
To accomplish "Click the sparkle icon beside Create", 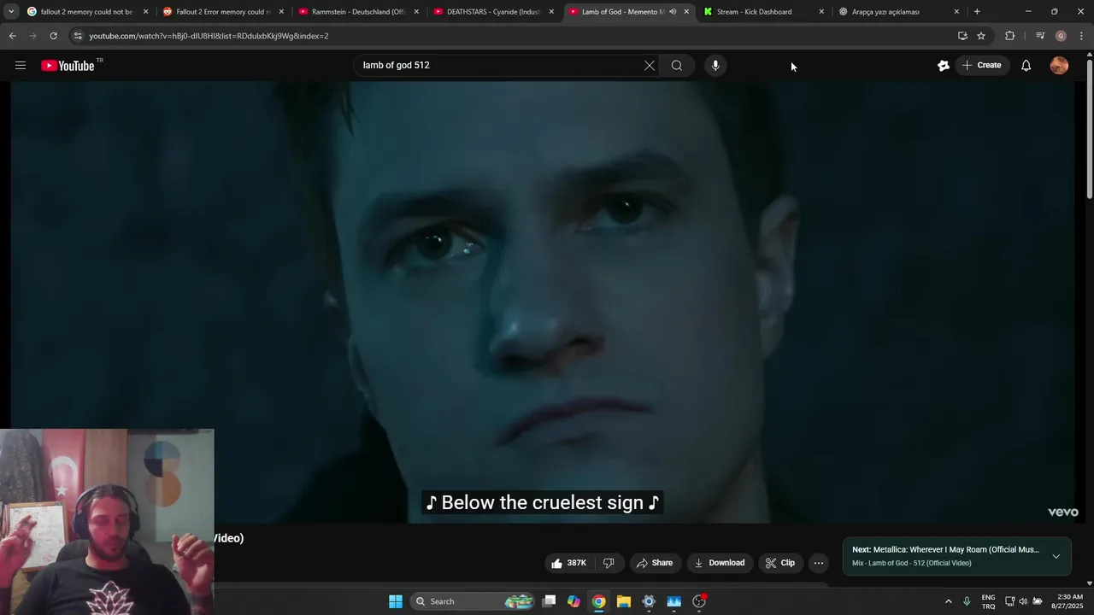I will coord(944,66).
